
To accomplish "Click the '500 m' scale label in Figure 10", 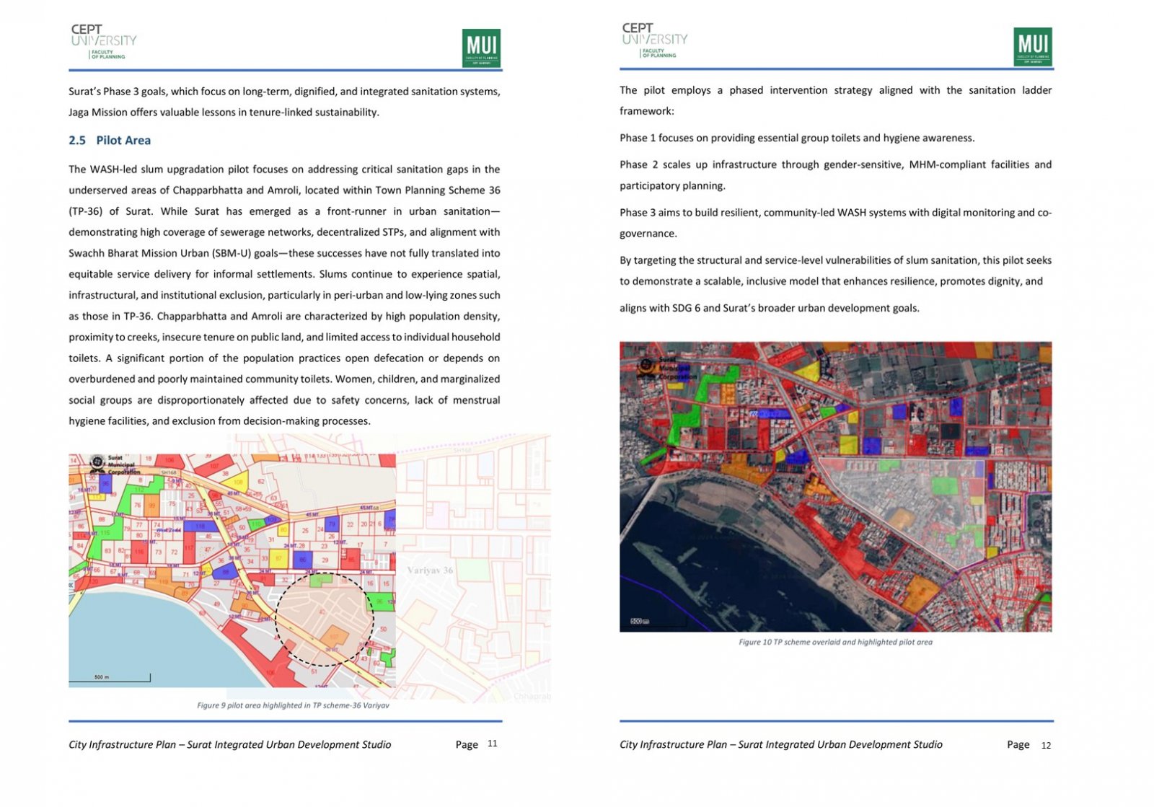I will tap(640, 621).
